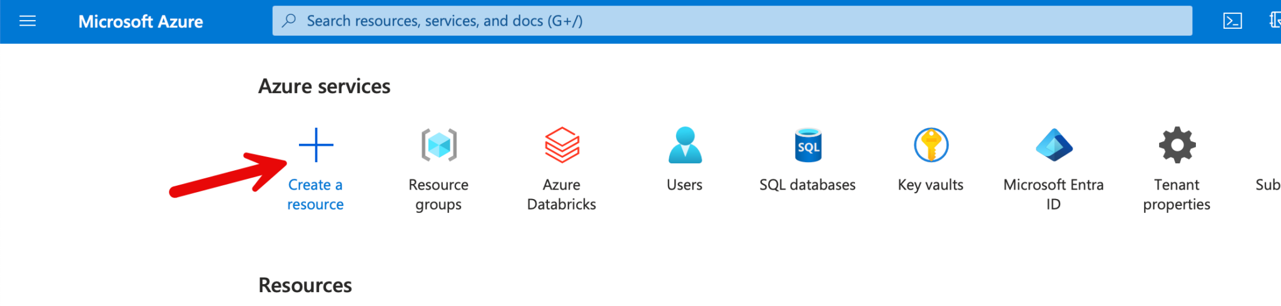1281x306 pixels.
Task: Open the portal hamburger menu
Action: [x=28, y=21]
